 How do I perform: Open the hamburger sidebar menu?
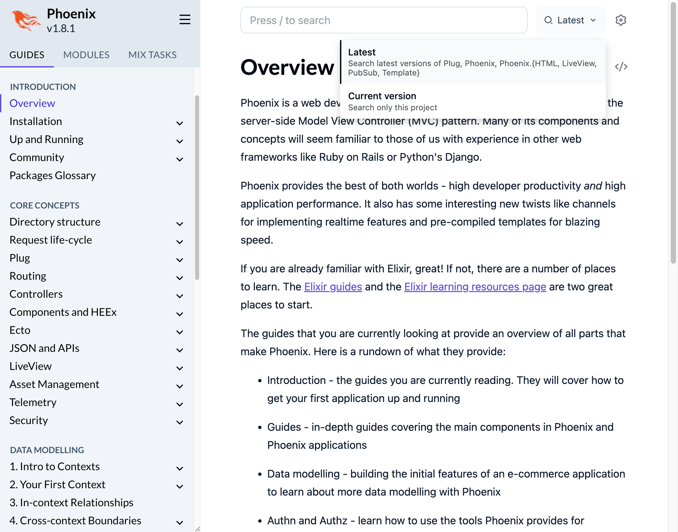185,20
